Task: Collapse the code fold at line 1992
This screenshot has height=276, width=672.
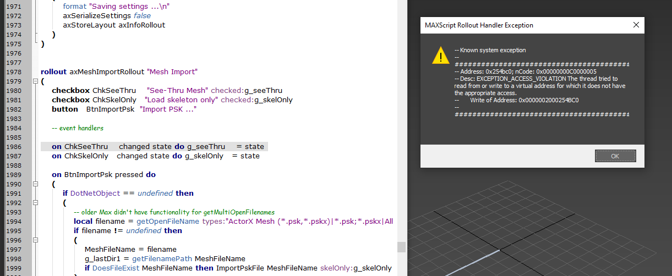Action: click(x=36, y=203)
